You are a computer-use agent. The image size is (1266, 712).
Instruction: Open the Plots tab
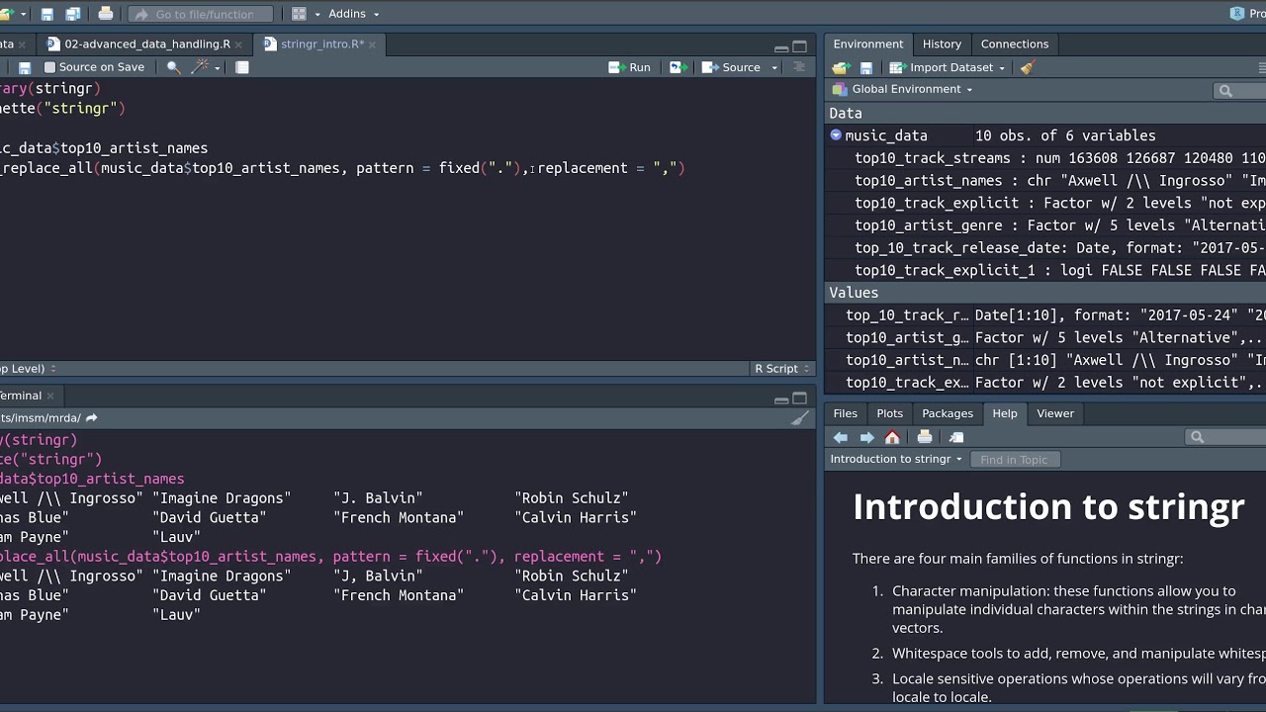[889, 413]
